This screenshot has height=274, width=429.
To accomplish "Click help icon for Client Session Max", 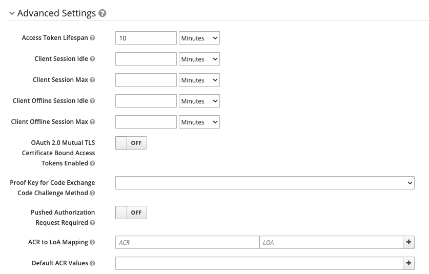I will (92, 80).
